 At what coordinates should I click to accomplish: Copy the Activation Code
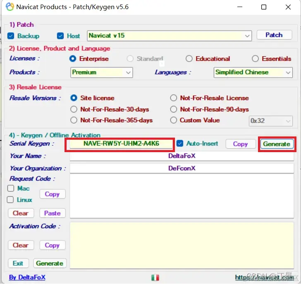tap(53, 245)
